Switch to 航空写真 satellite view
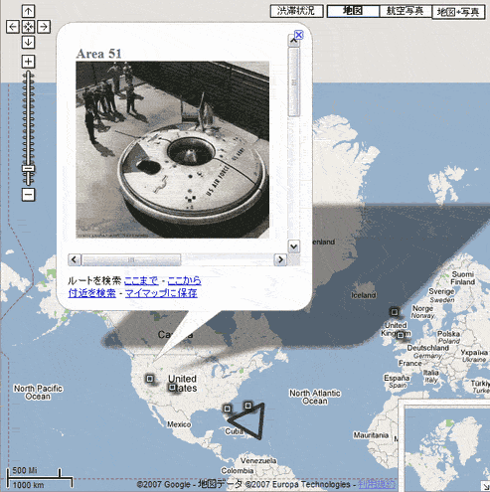The height and width of the screenshot is (492, 490). pyautogui.click(x=406, y=11)
